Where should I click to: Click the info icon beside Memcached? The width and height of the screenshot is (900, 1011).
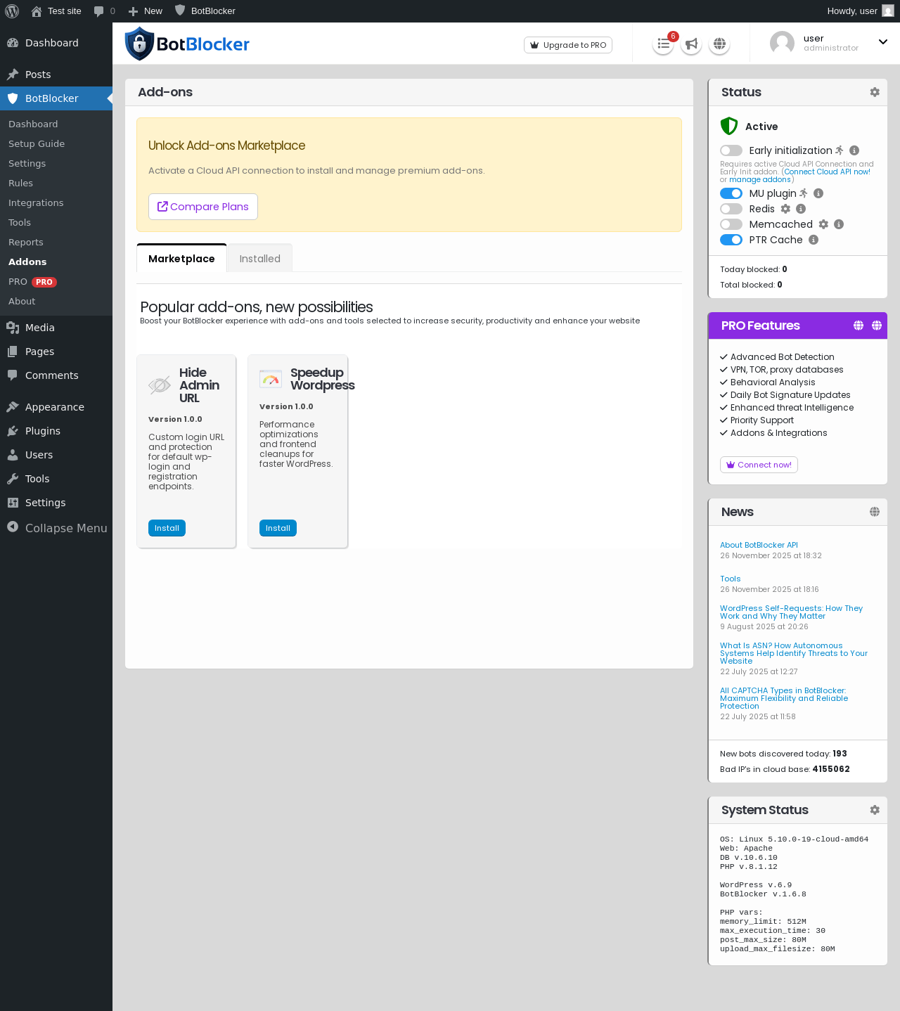[839, 224]
